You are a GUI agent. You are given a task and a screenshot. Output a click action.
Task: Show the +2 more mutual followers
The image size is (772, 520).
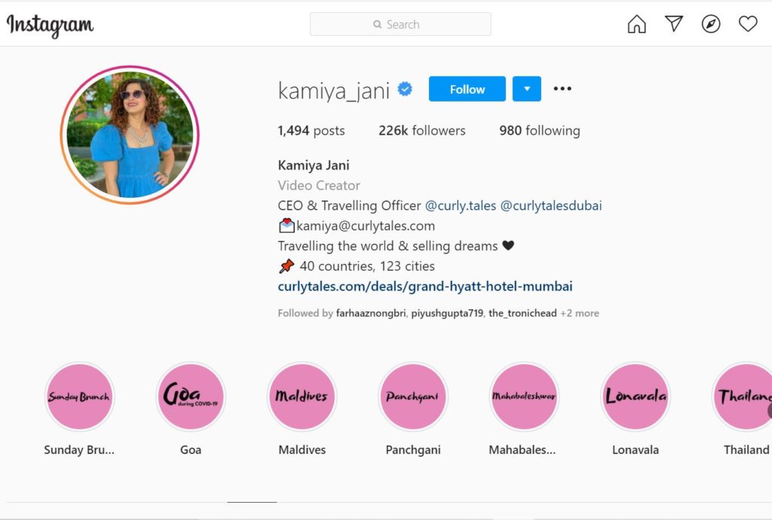point(580,313)
